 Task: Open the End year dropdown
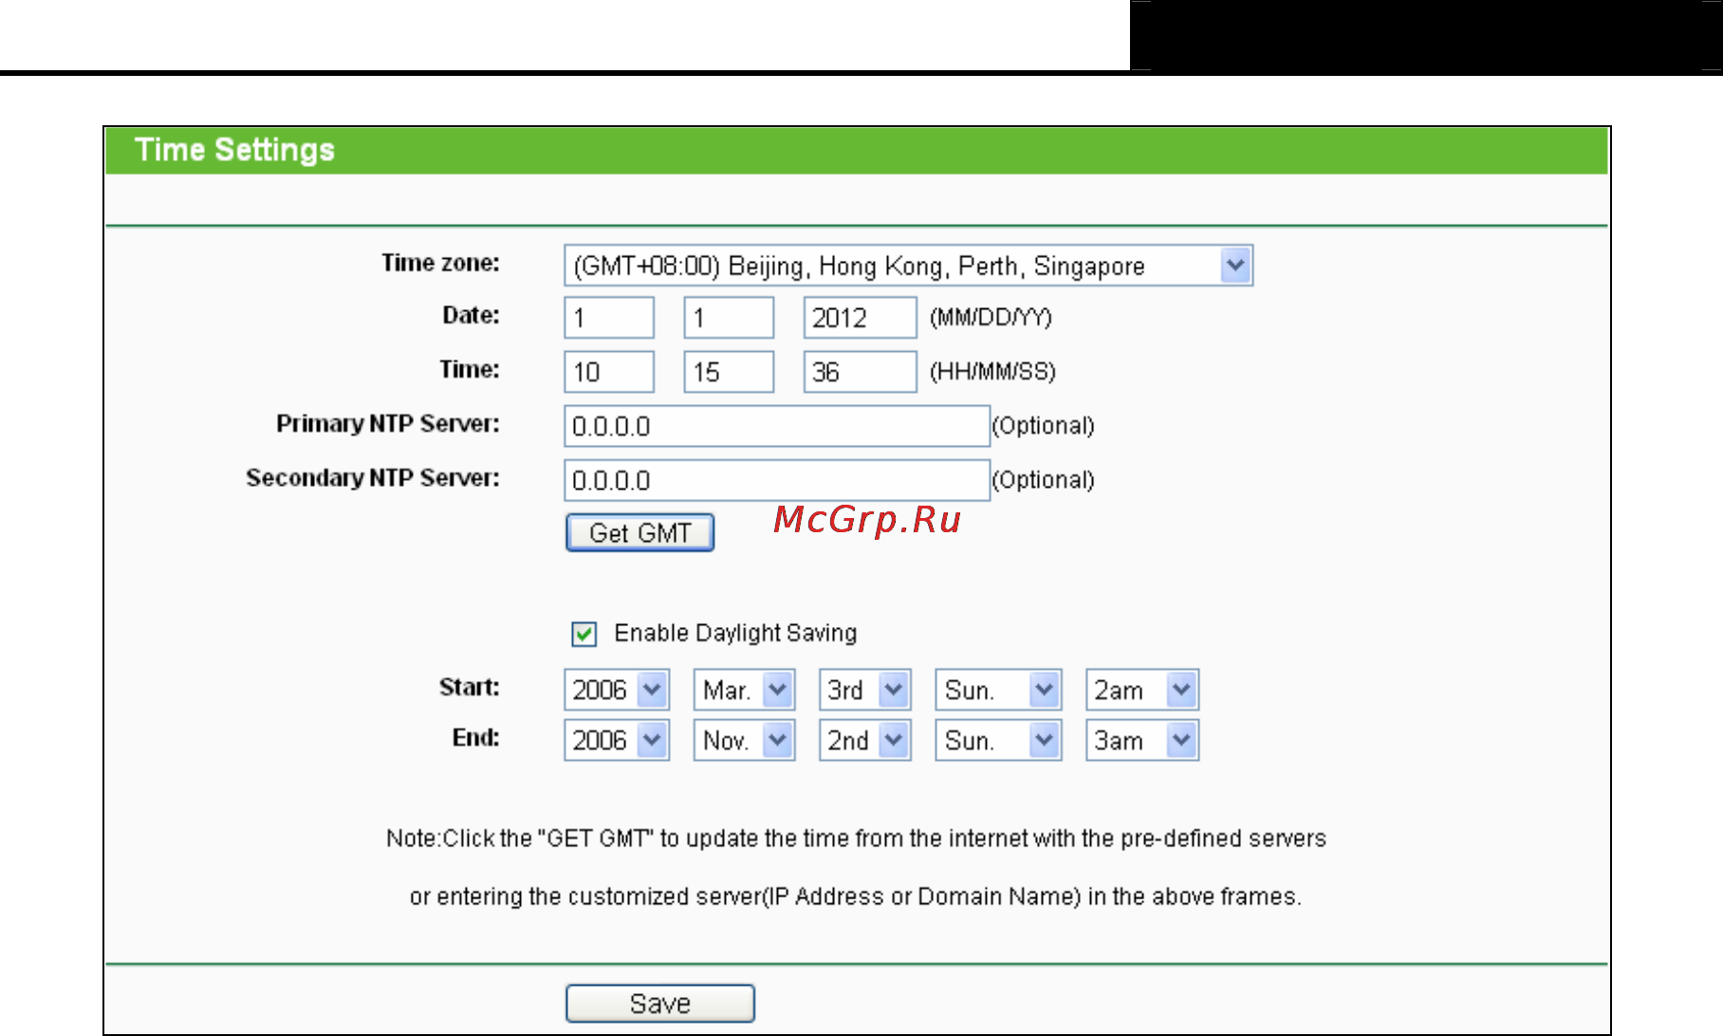[617, 740]
